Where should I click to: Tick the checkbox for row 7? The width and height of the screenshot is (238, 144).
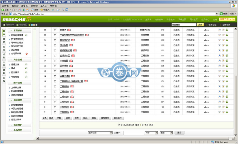(x=55, y=112)
